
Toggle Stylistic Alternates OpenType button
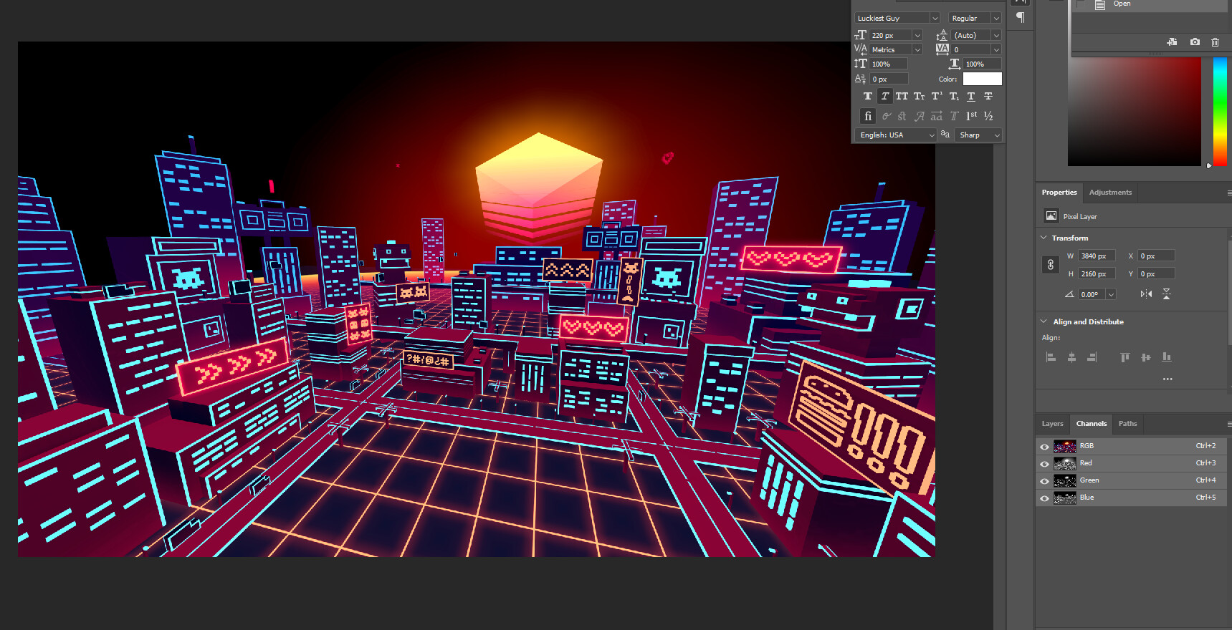[x=937, y=116]
